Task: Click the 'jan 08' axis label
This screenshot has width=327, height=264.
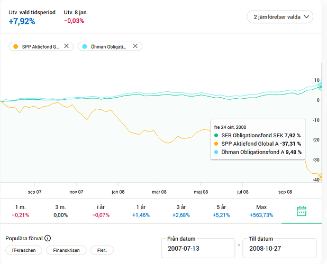Action: click(118, 192)
